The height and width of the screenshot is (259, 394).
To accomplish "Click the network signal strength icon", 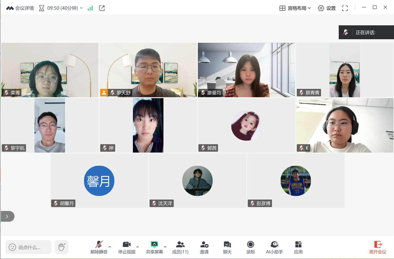I will [x=90, y=8].
